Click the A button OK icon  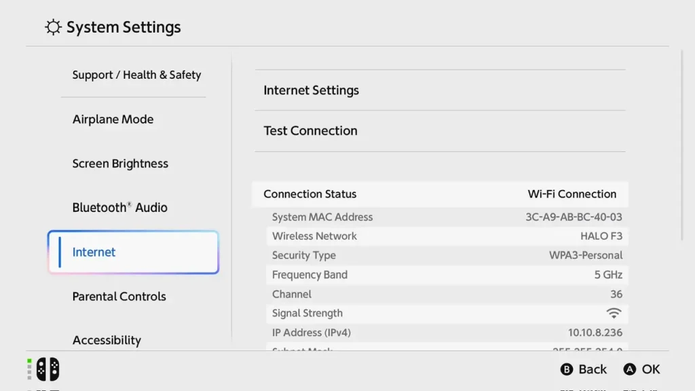(629, 369)
